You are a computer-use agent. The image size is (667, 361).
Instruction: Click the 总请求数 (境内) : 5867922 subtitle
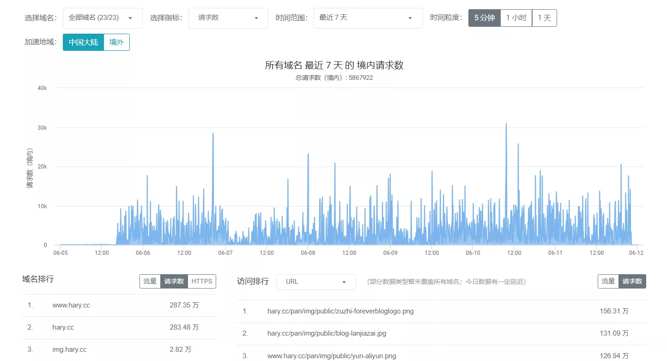pos(334,78)
